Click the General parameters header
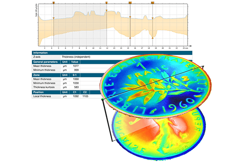Viewport: 244px width, 163px height. (x=45, y=62)
